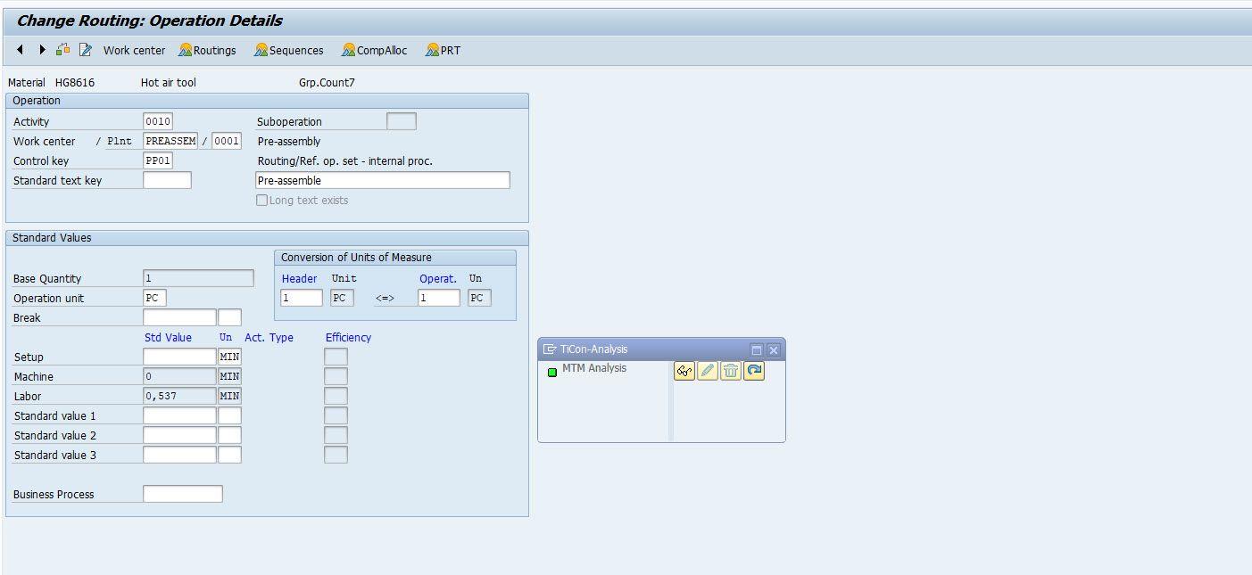Viewport: 1252px width, 575px height.
Task: Open the CompAlloc component allocation
Action: pyautogui.click(x=374, y=51)
